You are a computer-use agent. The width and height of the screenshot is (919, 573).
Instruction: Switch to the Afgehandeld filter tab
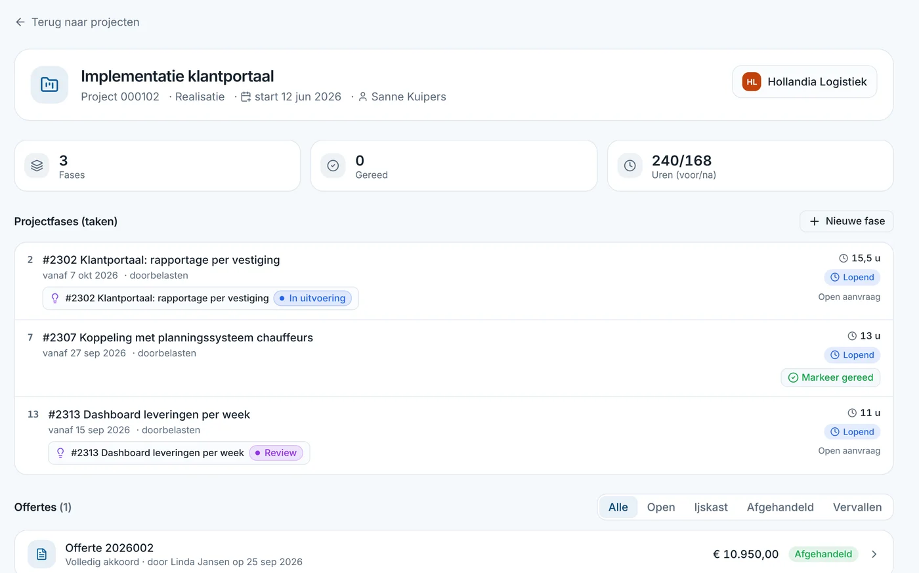(x=780, y=507)
